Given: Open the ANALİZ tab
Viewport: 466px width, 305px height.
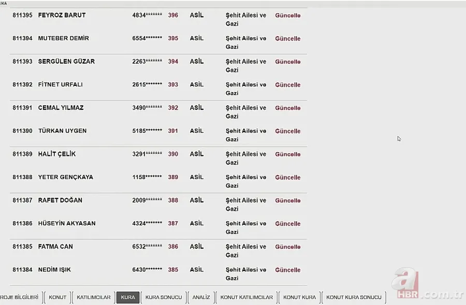Looking at the screenshot, I should pyautogui.click(x=201, y=297).
